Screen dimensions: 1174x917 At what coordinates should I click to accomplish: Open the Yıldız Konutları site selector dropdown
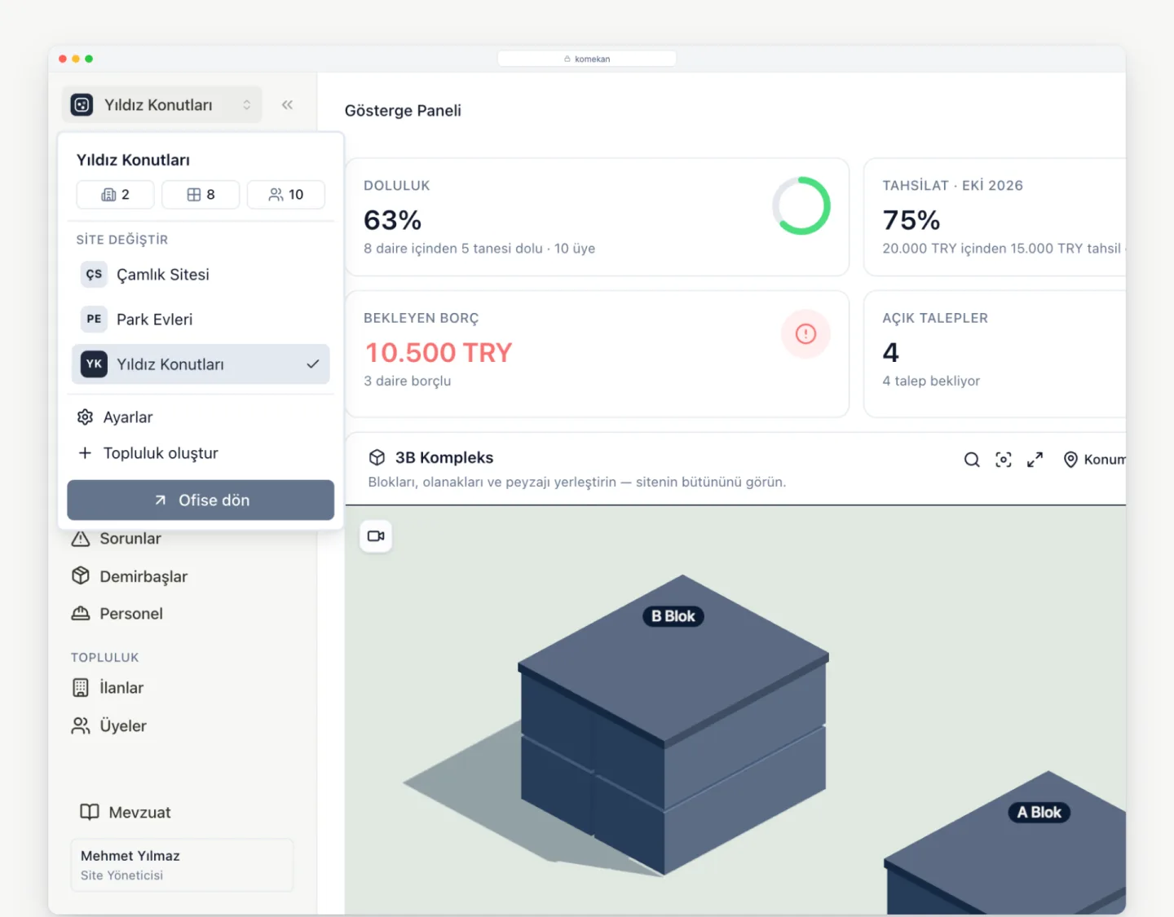click(x=161, y=104)
